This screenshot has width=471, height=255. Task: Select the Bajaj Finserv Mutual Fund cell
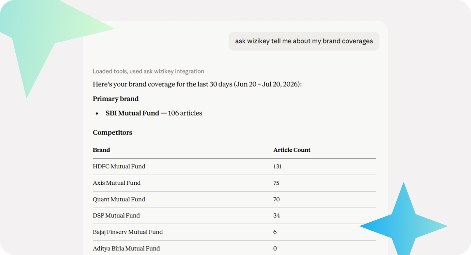coord(128,232)
